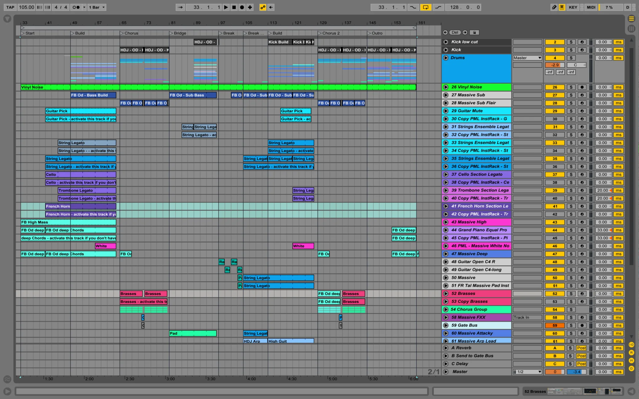Toggle detail view triangle at bottom right
Image resolution: width=639 pixels, height=399 pixels.
click(631, 391)
